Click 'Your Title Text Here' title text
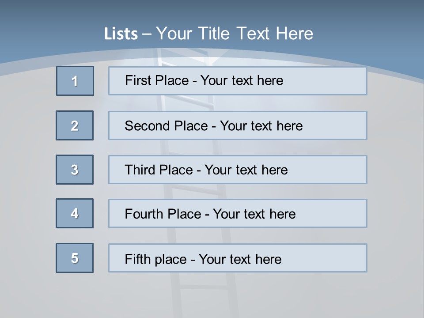The height and width of the screenshot is (318, 424). tap(235, 34)
